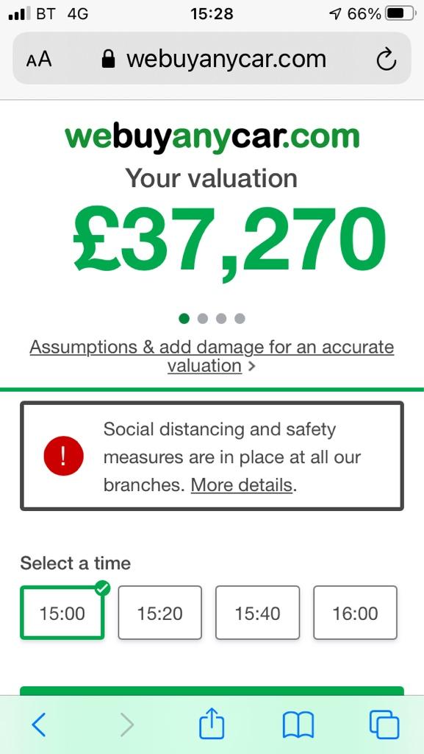424x754 pixels.
Task: Pick the 16:00 time slot
Action: 356,613
